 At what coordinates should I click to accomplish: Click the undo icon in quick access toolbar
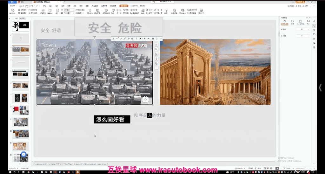(x=33, y=6)
